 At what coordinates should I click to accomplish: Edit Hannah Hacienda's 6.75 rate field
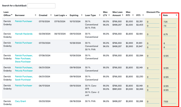(170, 35)
